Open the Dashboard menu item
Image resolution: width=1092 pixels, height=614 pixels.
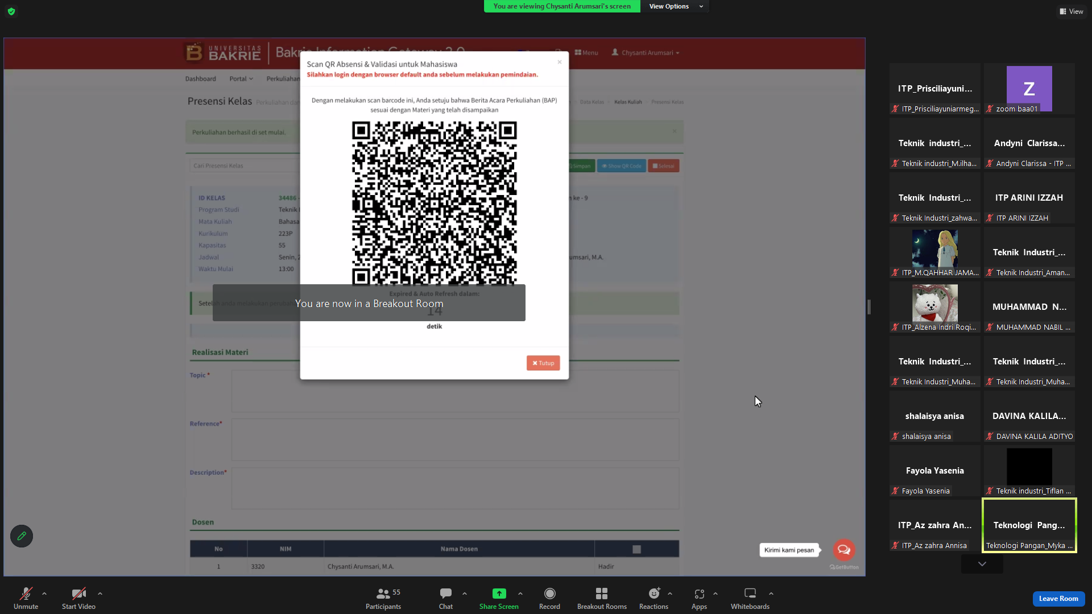coord(201,79)
